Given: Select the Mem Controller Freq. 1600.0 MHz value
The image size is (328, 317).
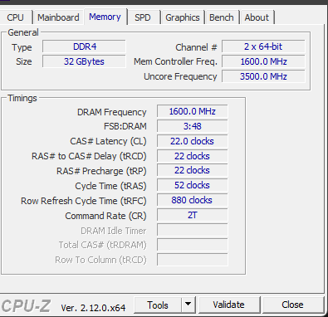Looking at the screenshot, I should coord(263,61).
